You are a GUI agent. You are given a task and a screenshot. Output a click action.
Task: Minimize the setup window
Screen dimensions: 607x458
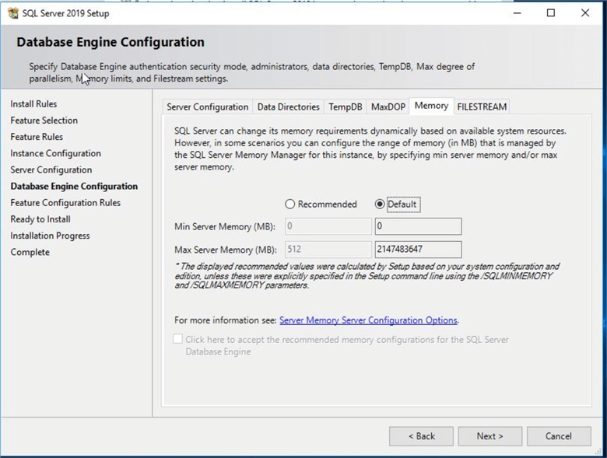click(516, 13)
